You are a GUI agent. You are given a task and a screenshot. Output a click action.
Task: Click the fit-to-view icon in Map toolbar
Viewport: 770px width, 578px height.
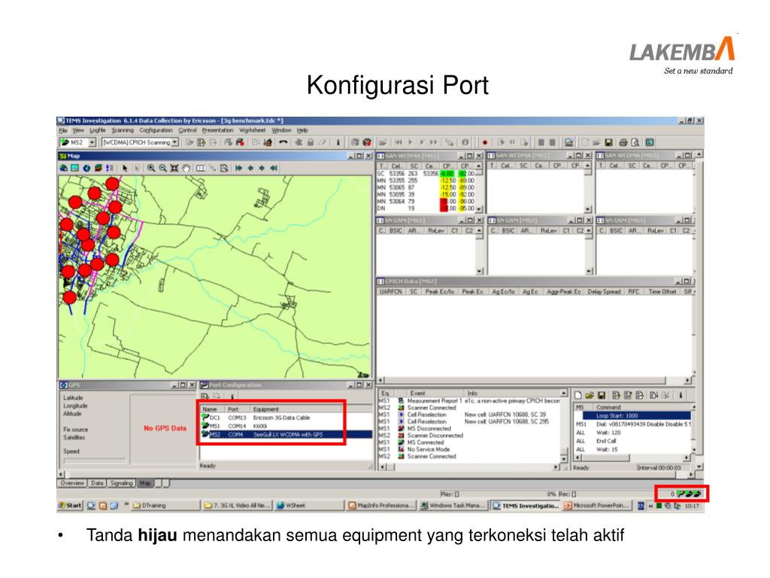(174, 168)
